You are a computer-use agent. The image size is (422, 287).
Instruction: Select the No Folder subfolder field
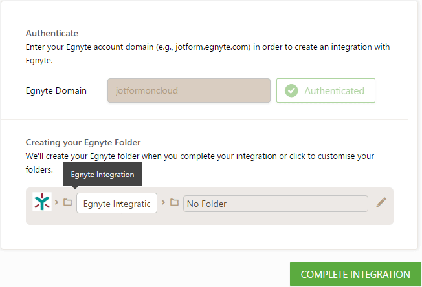pyautogui.click(x=275, y=204)
